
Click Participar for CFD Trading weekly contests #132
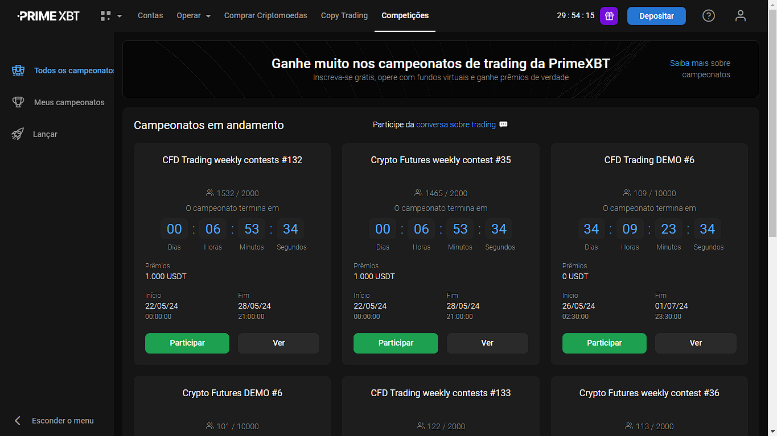187,343
